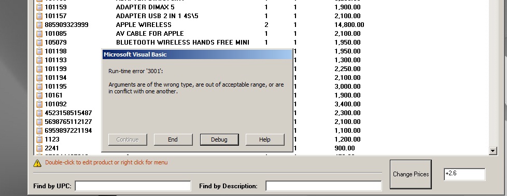Select the ADAPTER USB 2 IN 1 4S\5 description

click(x=157, y=16)
